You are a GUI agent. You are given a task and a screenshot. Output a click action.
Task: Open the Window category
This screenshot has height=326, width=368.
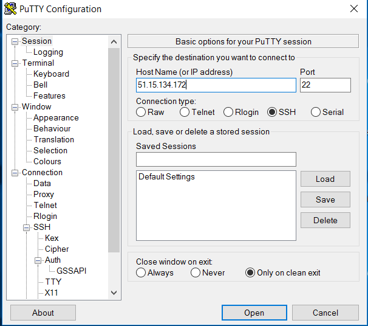coord(36,106)
